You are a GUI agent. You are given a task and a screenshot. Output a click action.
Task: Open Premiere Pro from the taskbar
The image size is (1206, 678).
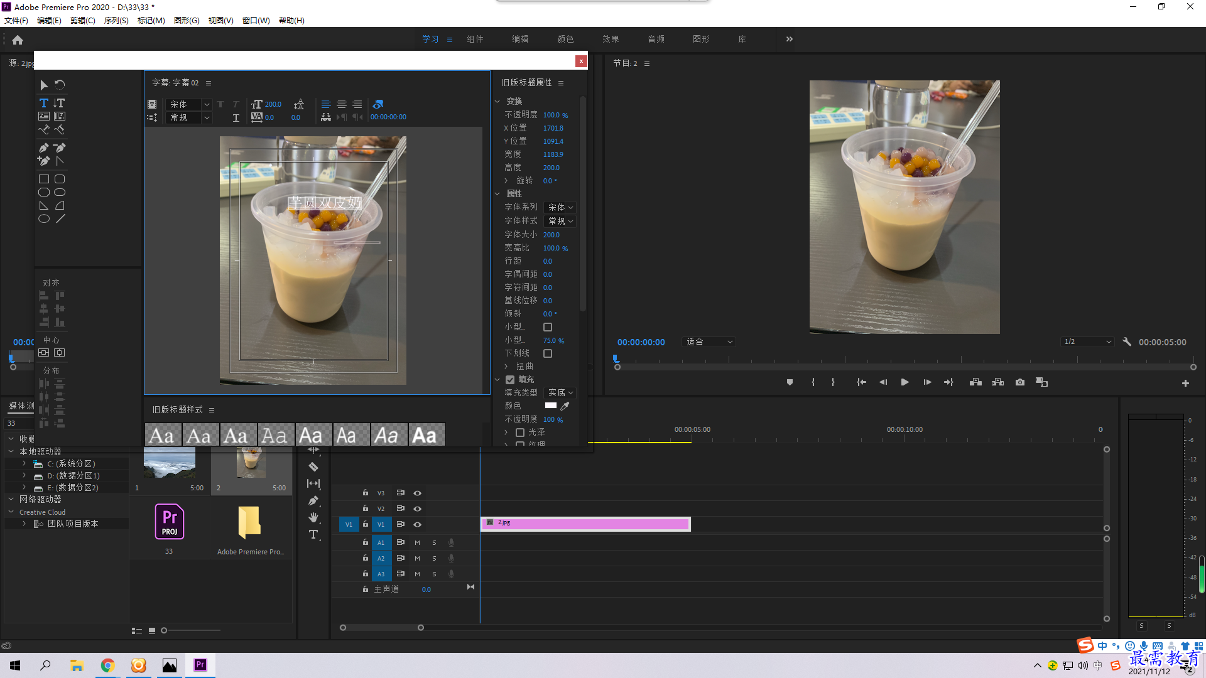pyautogui.click(x=200, y=665)
